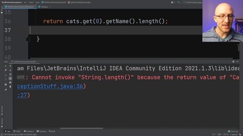Click the presenter webcam thumbnail

(x=222, y=21)
